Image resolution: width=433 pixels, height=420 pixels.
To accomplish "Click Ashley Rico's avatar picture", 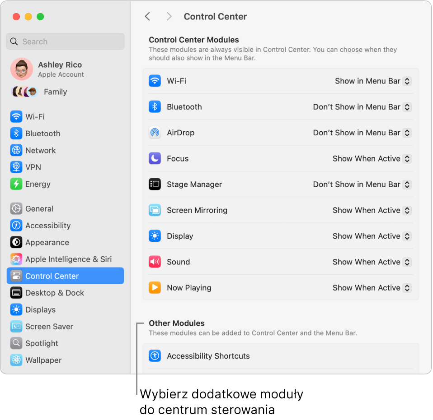I will click(22, 69).
